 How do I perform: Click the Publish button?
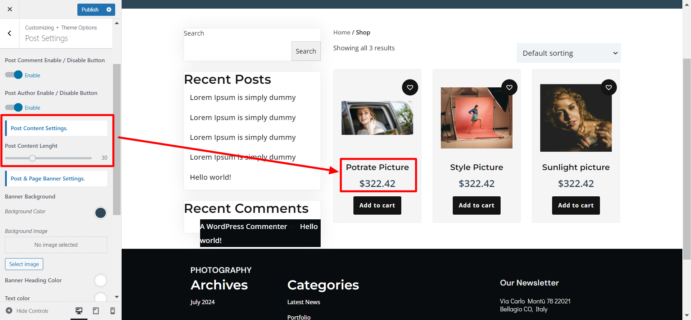point(90,10)
